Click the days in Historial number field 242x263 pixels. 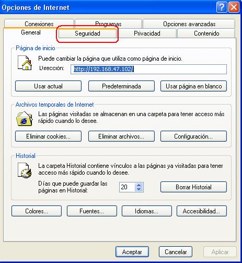coord(127,187)
